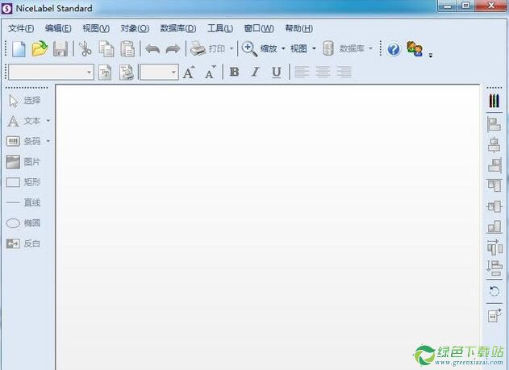Undo the last action
This screenshot has width=509, height=370.
point(152,49)
